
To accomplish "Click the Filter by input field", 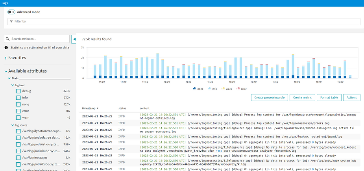I will point(184,21).
